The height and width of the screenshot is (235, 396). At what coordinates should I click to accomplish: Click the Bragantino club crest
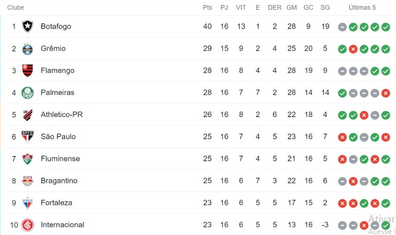point(28,181)
